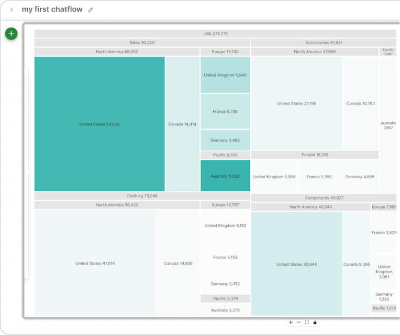The image size is (400, 335).
Task: Select the 'United Kingdom 5,192' tile
Action: (x=225, y=226)
